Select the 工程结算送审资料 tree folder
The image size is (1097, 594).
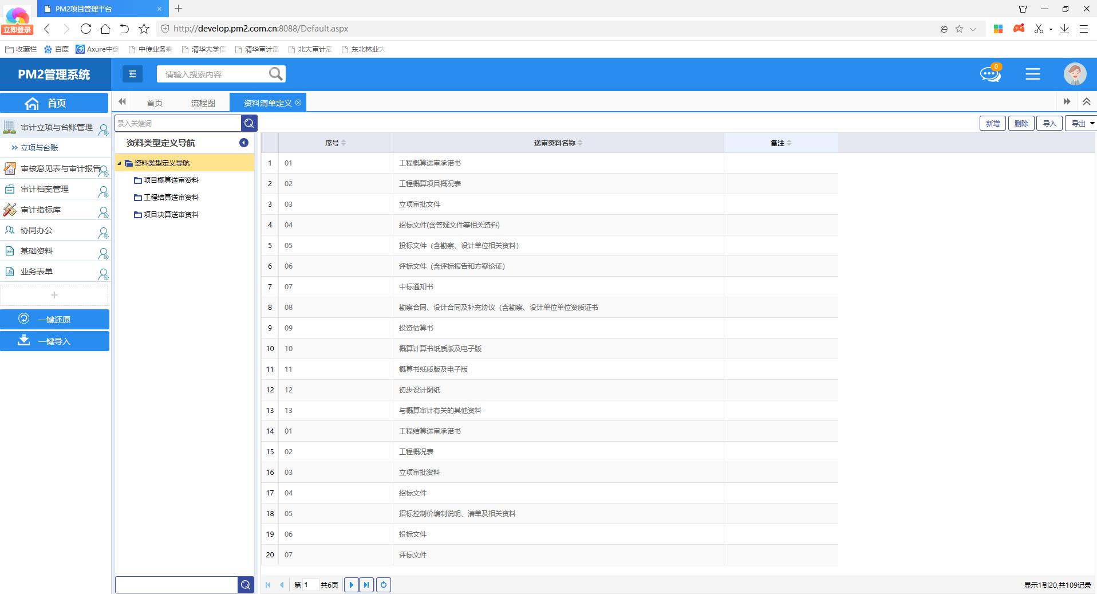pos(171,197)
